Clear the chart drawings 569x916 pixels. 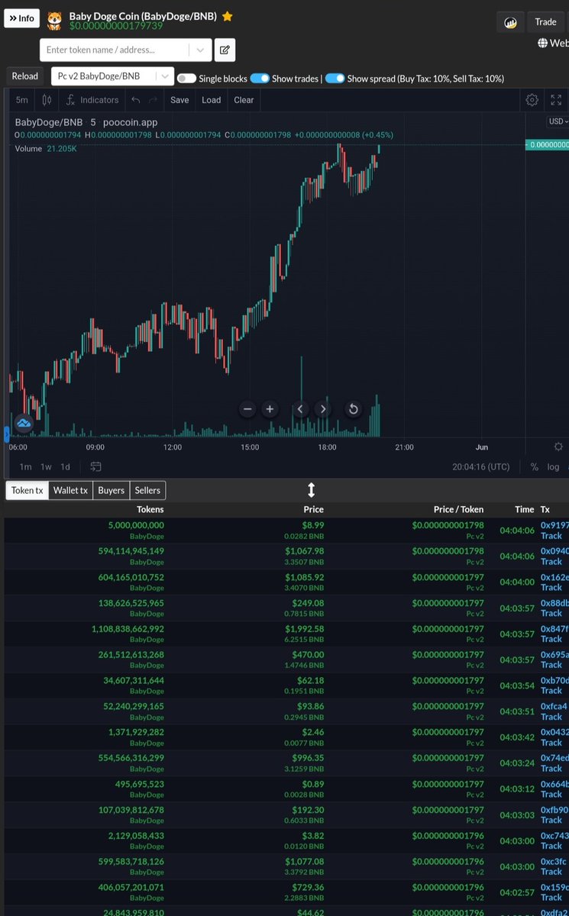244,100
